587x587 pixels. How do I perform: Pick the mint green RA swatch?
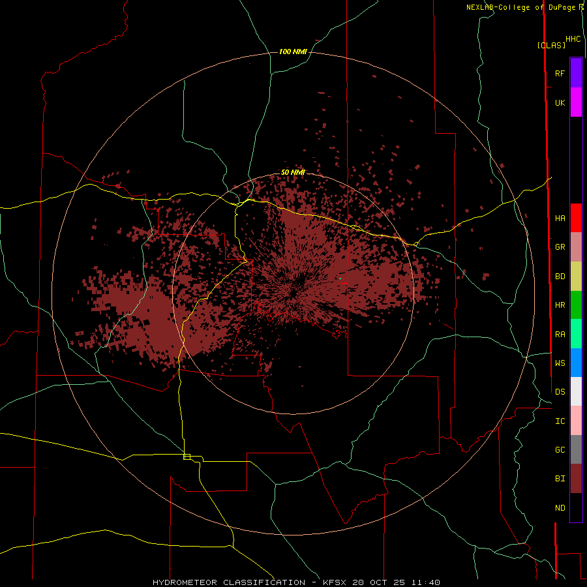pyautogui.click(x=576, y=334)
